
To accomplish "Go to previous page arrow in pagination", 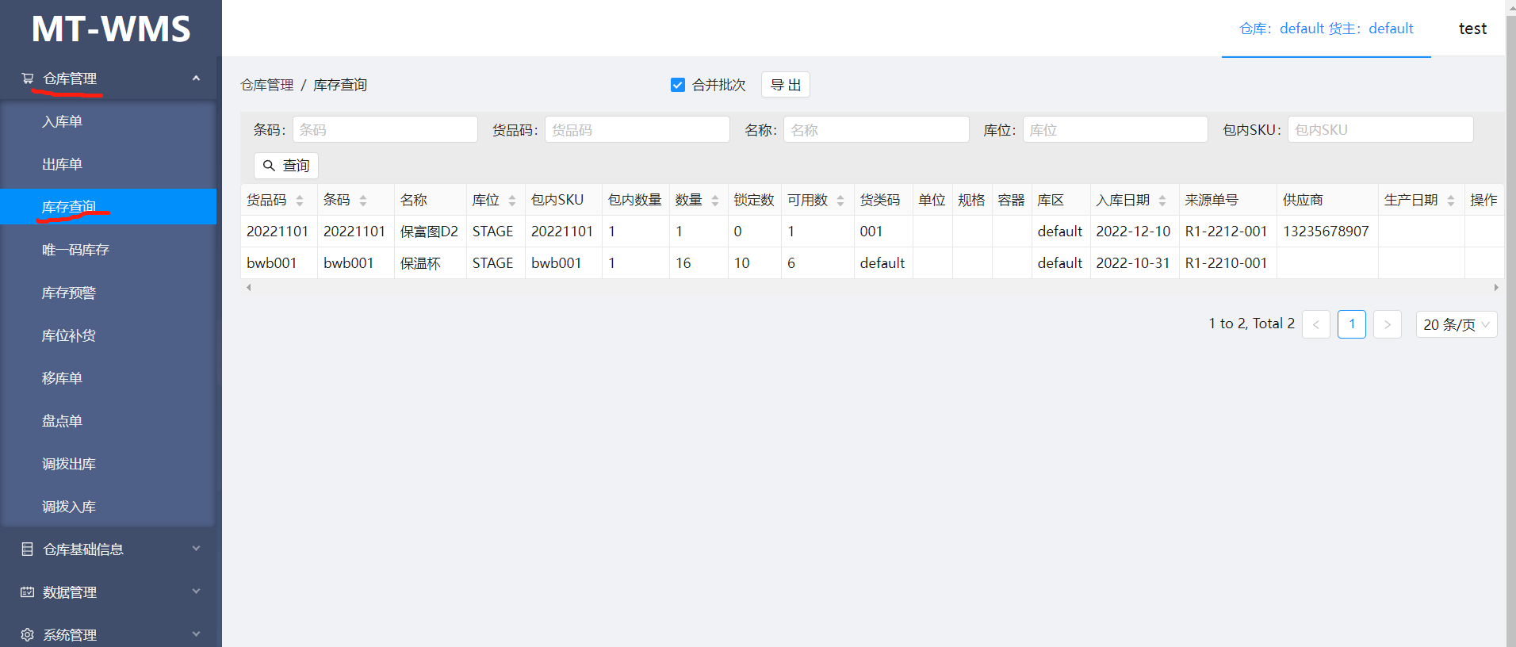I will pos(1316,324).
